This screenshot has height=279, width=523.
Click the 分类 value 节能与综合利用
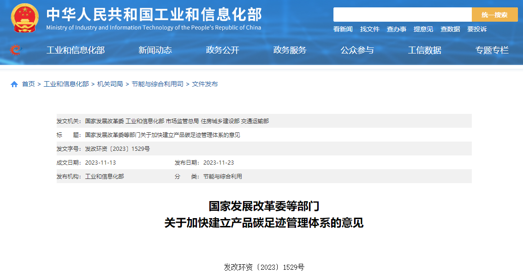coord(222,176)
